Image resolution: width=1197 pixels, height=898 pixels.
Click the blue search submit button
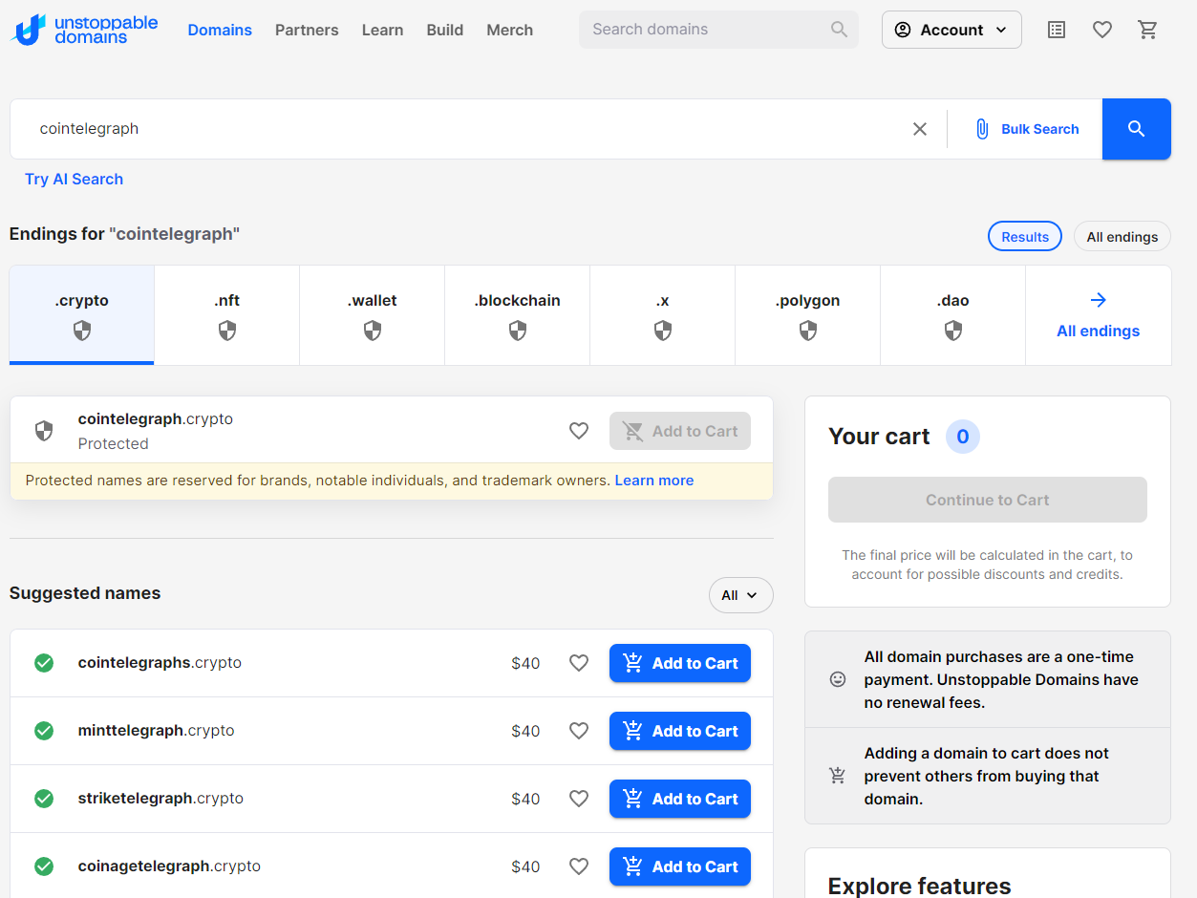tap(1137, 129)
